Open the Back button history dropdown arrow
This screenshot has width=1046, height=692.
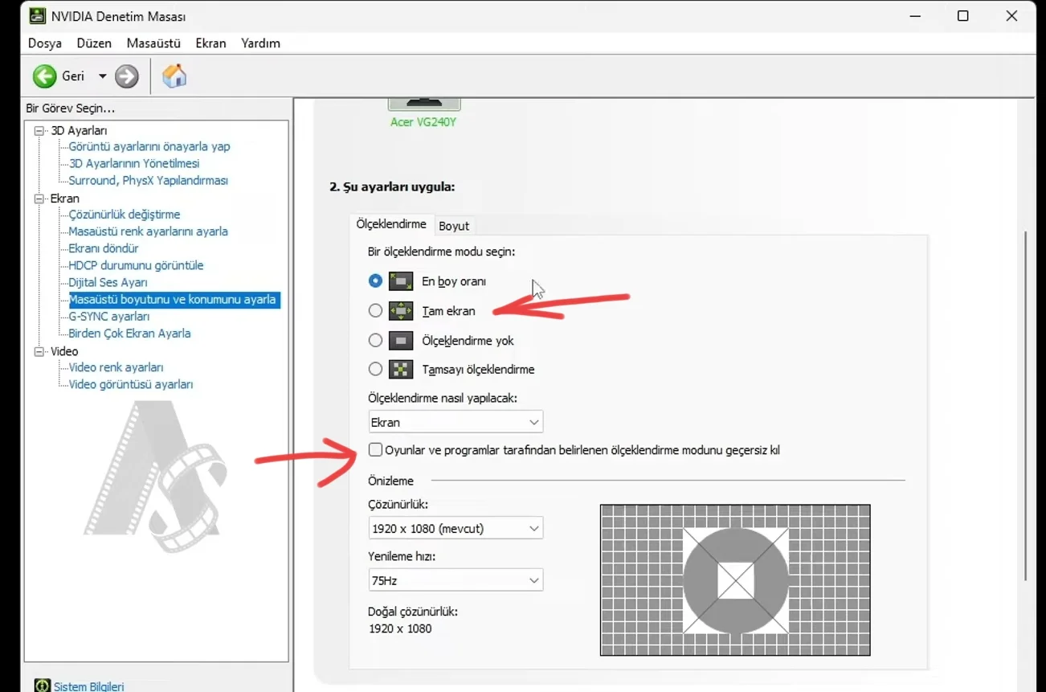(102, 76)
